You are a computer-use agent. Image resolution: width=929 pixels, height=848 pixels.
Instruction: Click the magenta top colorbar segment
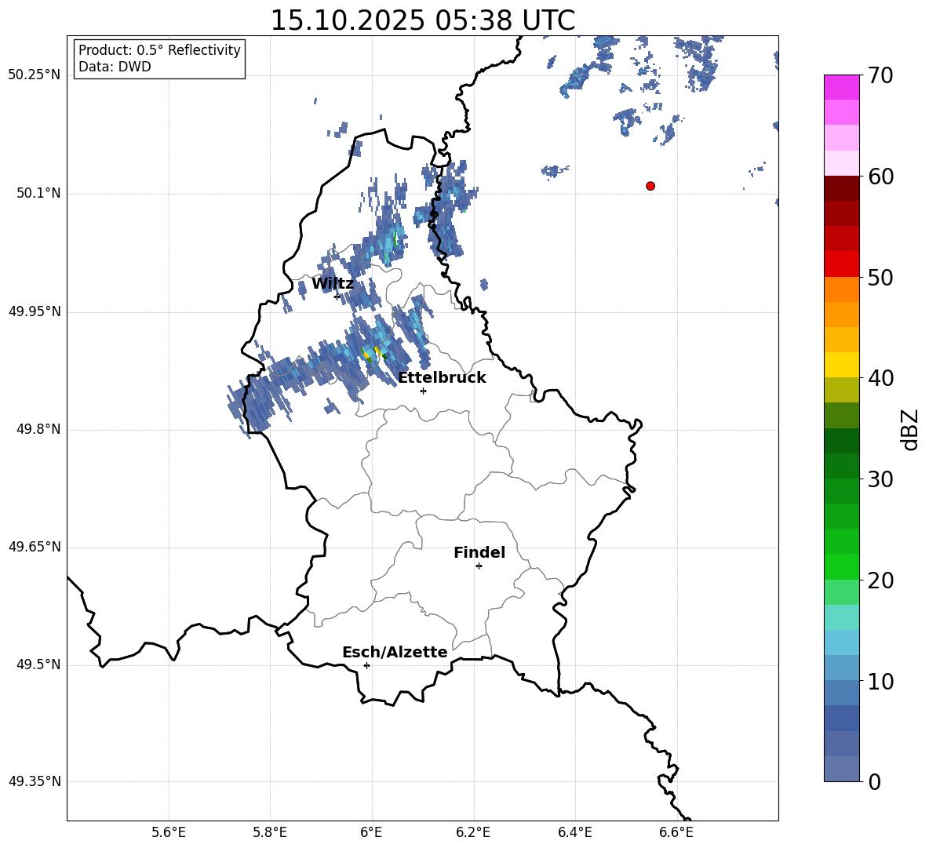coord(842,88)
